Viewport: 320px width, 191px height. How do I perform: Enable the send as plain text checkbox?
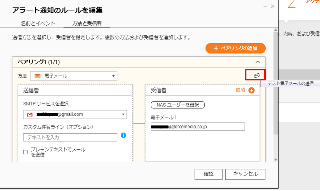(26, 152)
